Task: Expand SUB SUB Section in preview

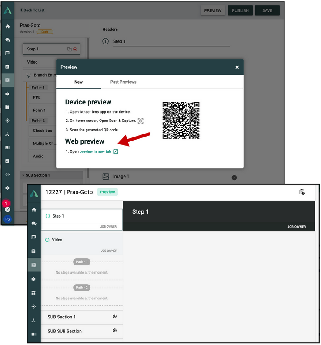Action: [x=114, y=331]
